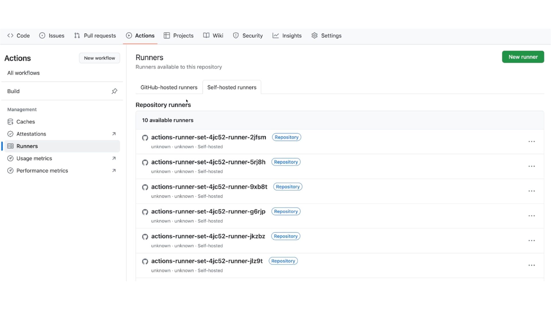Click the octocat icon for runner-2jfsm
551x310 pixels.
pos(145,138)
